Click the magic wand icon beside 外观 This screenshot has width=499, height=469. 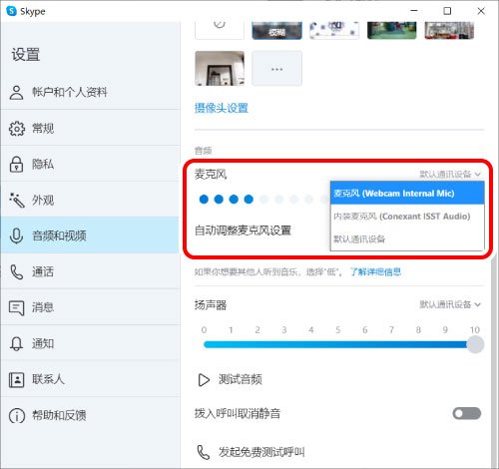[17, 200]
